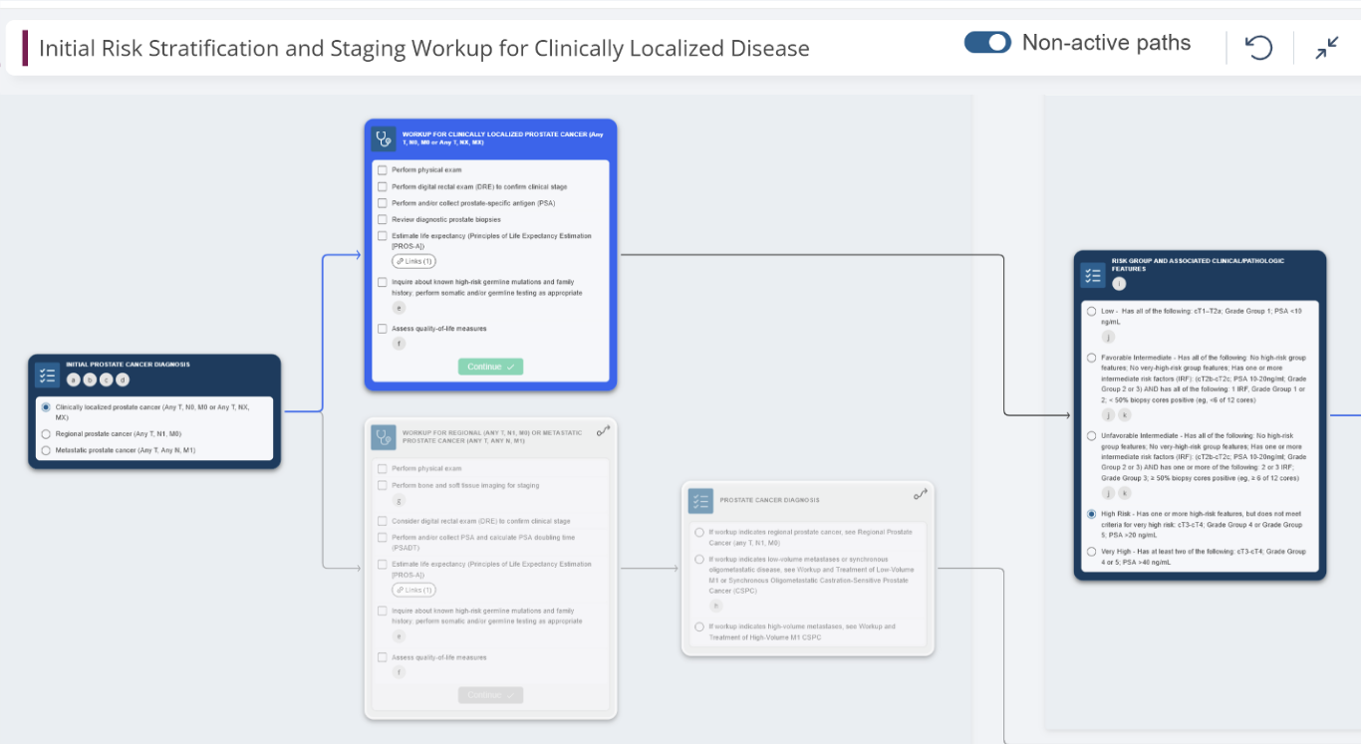Select the 'Unfavorable Intermediate' risk group radio
Screen dimensions: 1361x744
(x=1092, y=436)
